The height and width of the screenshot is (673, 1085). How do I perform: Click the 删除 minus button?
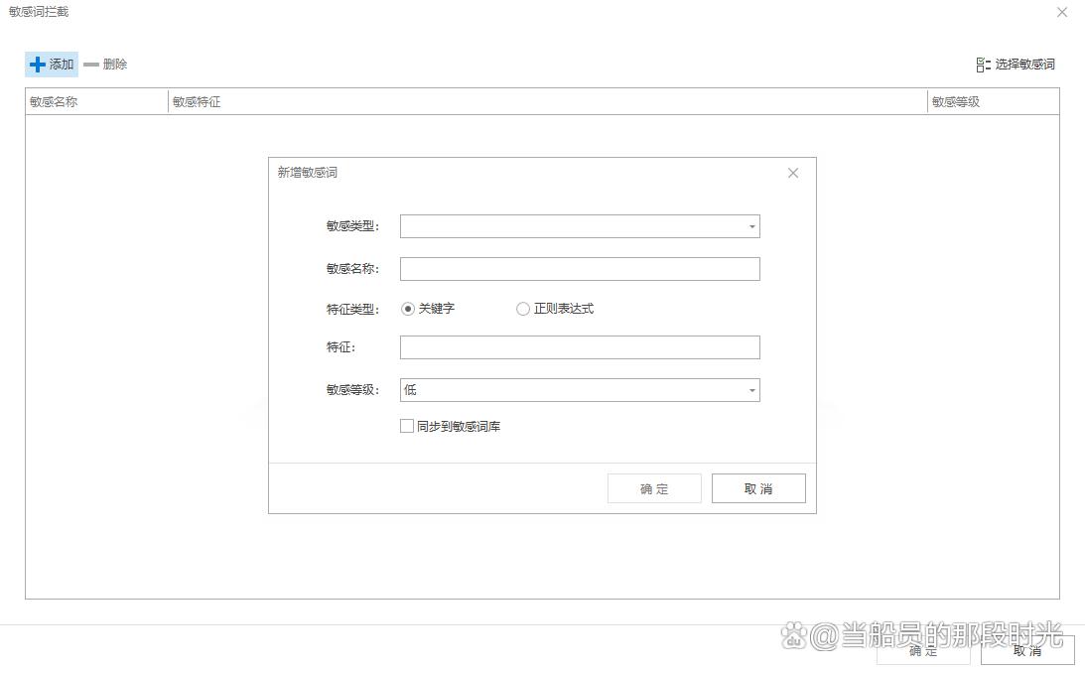coord(105,65)
